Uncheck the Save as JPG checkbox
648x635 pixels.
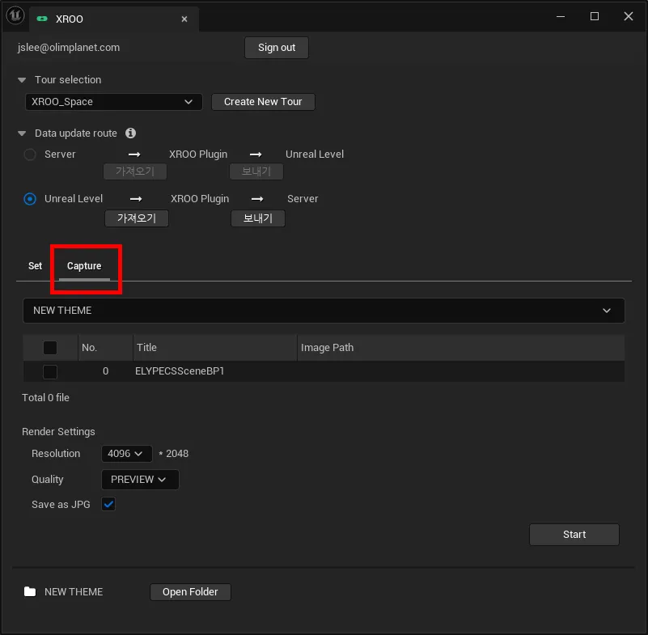(x=108, y=504)
